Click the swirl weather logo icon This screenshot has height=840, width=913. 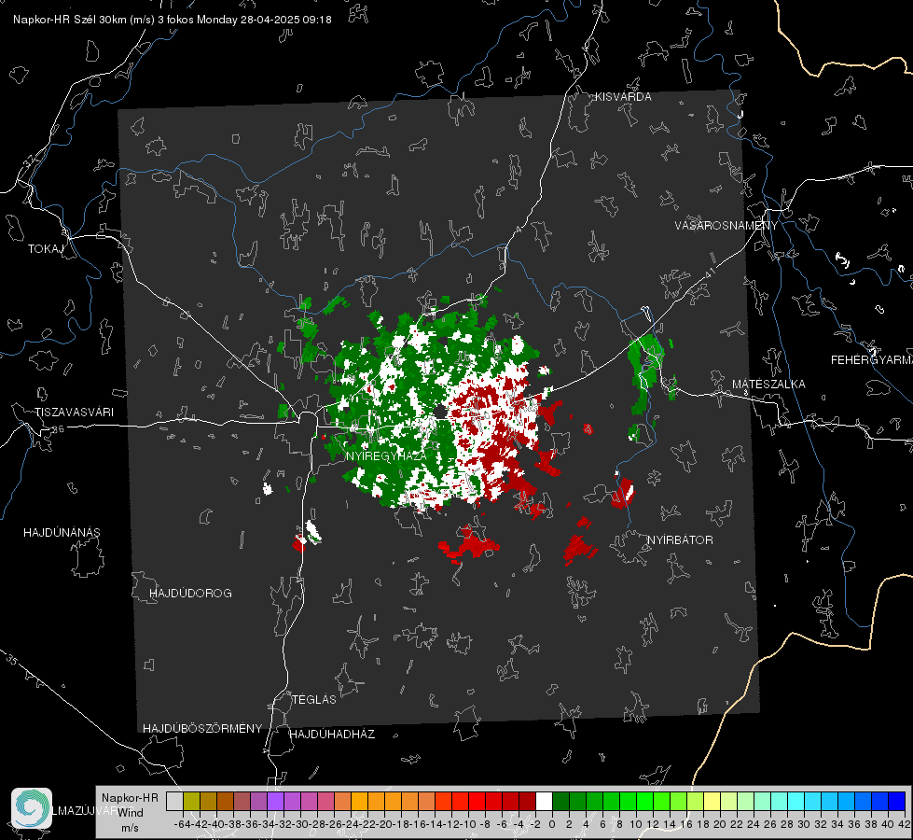(x=32, y=808)
